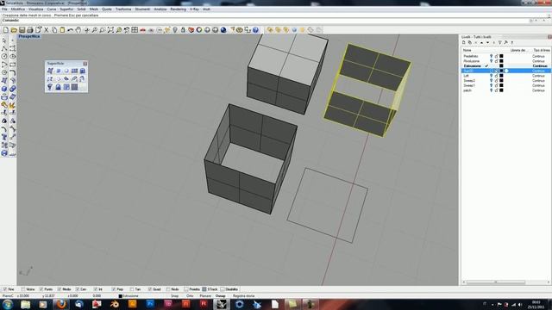Click the move layer down arrow icon
Image resolution: width=552 pixels, height=310 pixels.
(x=488, y=42)
